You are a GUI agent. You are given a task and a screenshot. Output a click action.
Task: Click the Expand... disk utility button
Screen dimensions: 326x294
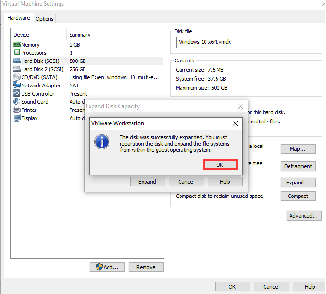[298, 183]
